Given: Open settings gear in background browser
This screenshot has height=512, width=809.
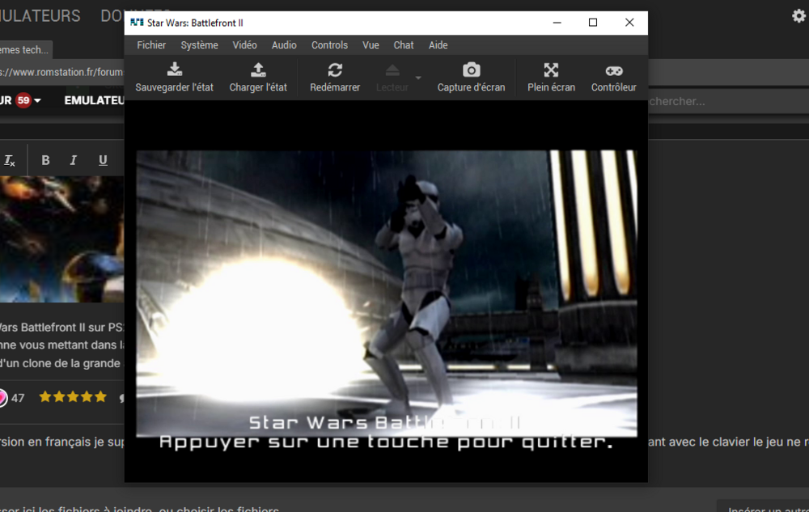Looking at the screenshot, I should [798, 16].
